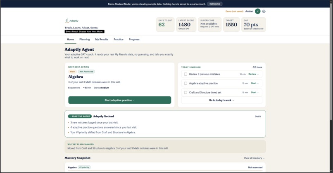
Task: Click the Jordan username text
Action: [x=249, y=11]
